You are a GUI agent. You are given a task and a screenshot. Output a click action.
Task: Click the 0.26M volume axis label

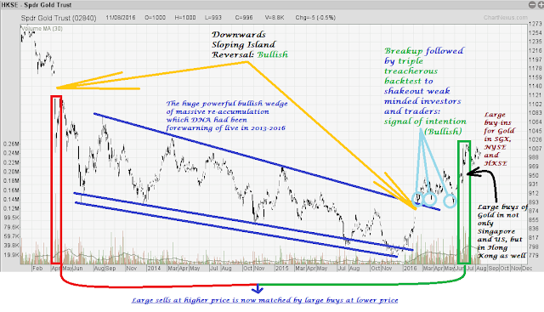pyautogui.click(x=11, y=144)
